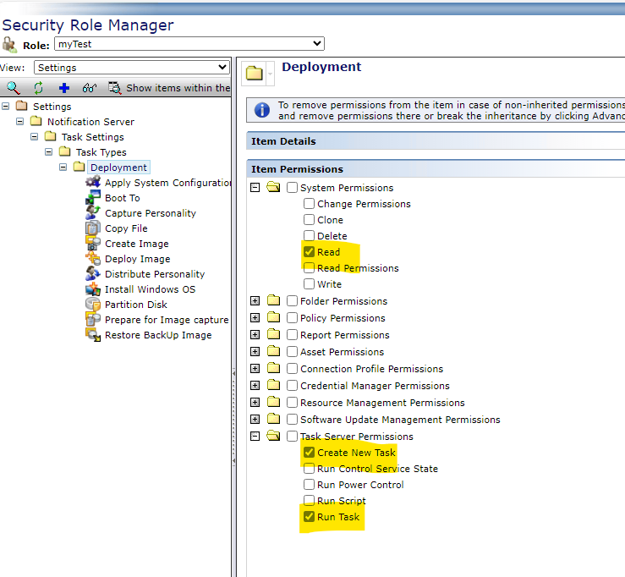The width and height of the screenshot is (625, 577).
Task: Collapse the Task Server Permissions group
Action: pos(255,437)
